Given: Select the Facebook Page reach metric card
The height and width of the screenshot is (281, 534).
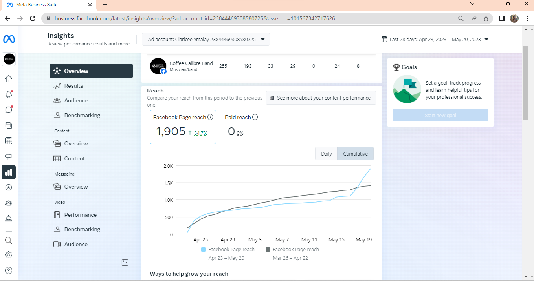Looking at the screenshot, I should 183,127.
